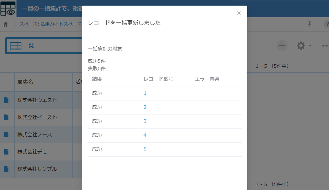Click the エラー内容 column header
This screenshot has width=329, height=190.
[207, 79]
